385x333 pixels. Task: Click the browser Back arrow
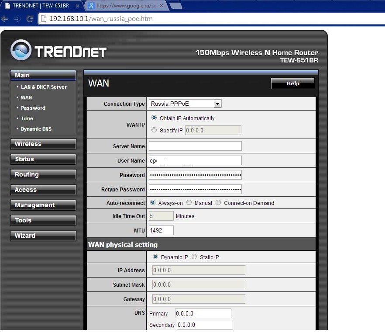tap(5, 19)
